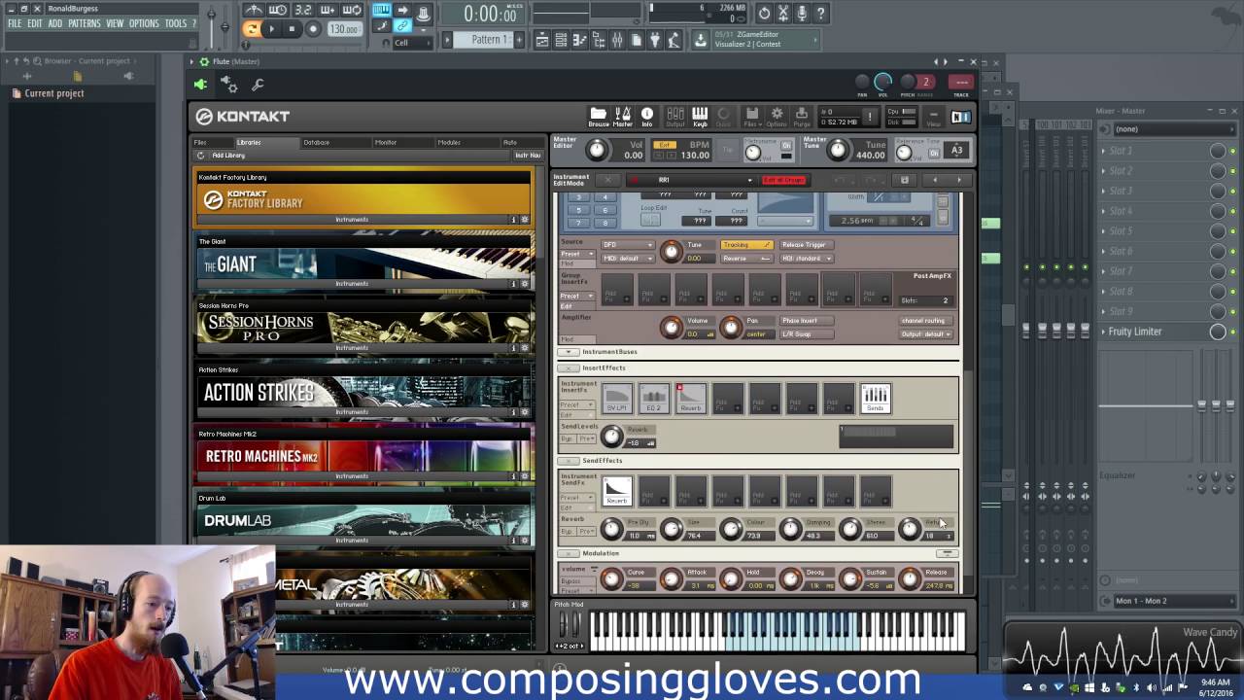The image size is (1244, 700).
Task: Click the Amplifier Pan knob
Action: [731, 328]
